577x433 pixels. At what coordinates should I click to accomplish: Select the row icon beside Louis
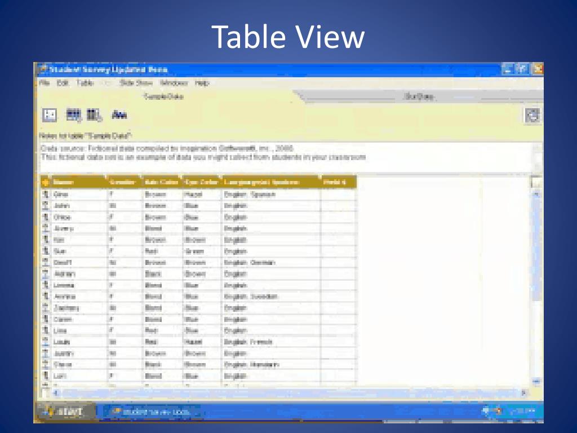click(46, 342)
